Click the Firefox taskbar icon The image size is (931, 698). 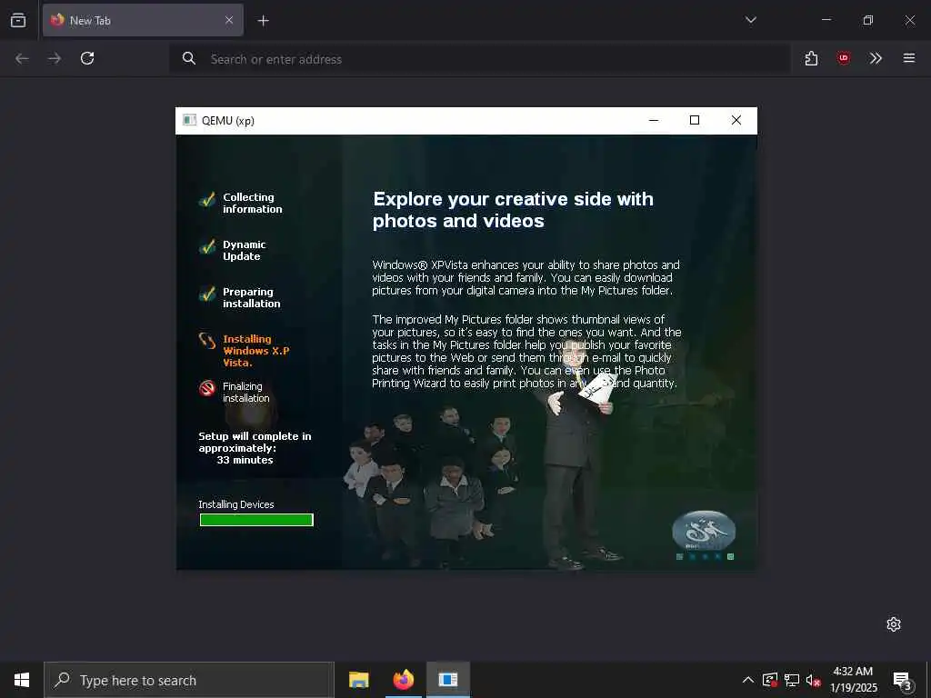click(x=403, y=680)
